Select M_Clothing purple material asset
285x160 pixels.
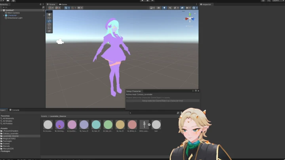tap(60, 126)
